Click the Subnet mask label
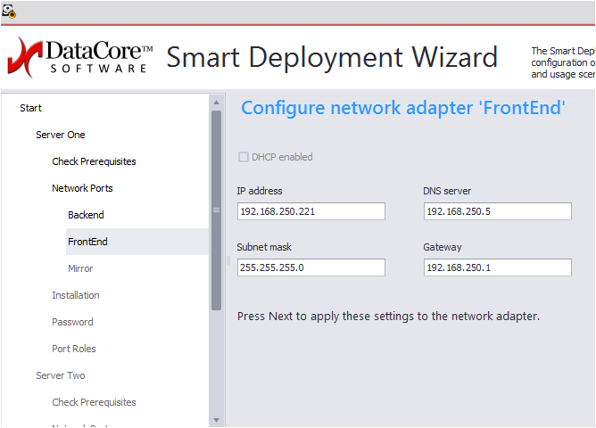 pyautogui.click(x=264, y=247)
